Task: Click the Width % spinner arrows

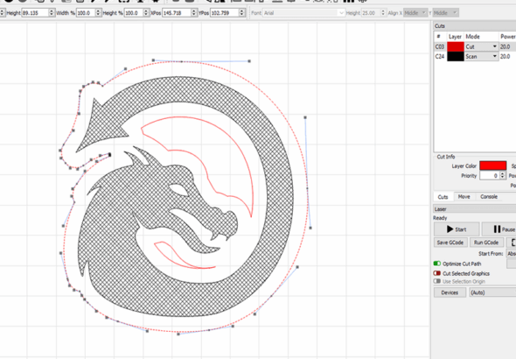Action: click(98, 13)
